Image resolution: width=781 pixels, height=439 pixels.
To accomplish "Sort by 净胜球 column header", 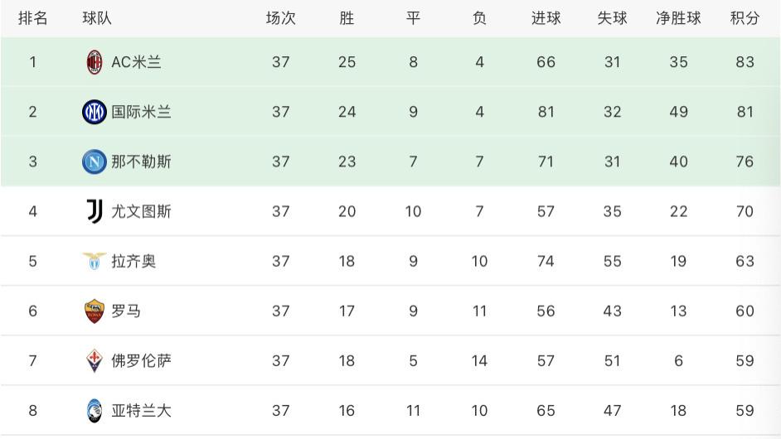I will pos(678,18).
